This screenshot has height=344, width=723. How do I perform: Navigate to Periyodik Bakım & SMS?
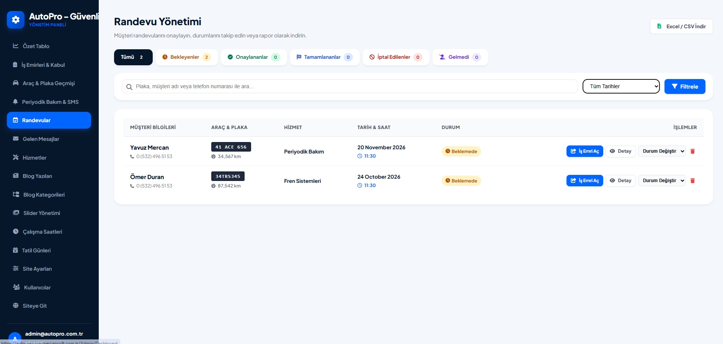point(49,102)
